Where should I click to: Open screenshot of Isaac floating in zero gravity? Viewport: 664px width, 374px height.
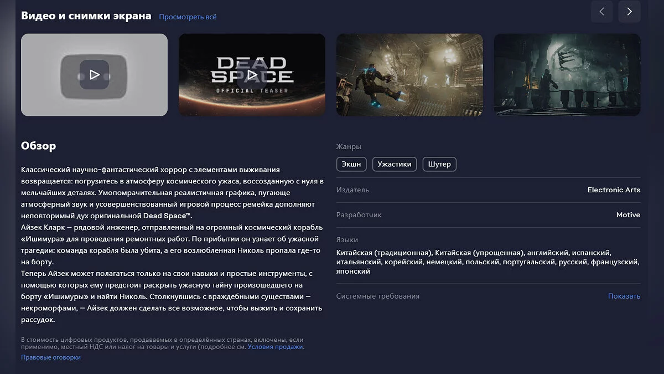tap(409, 75)
